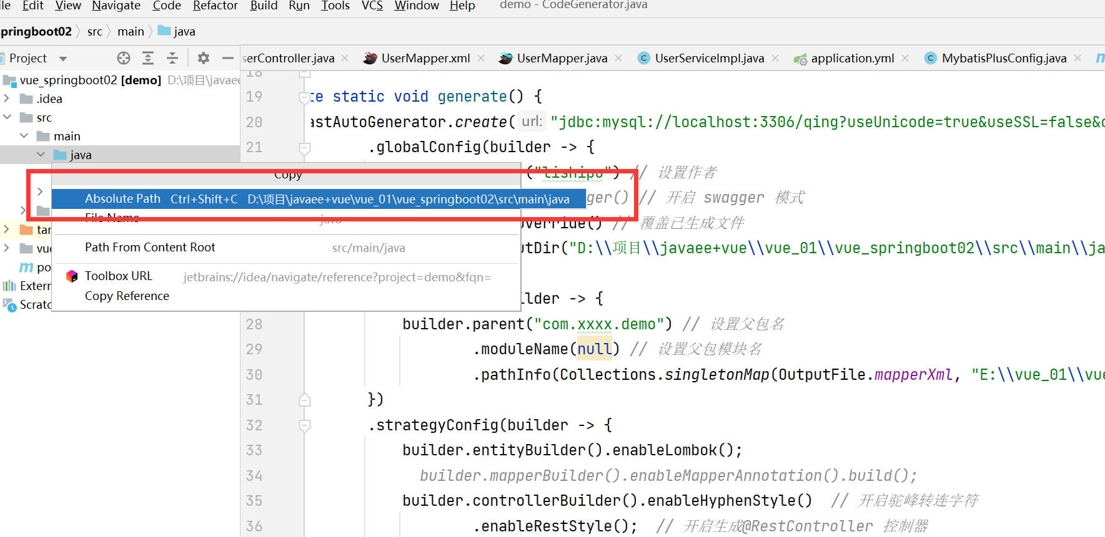
Task: Click the External Libraries icon
Action: 9,286
